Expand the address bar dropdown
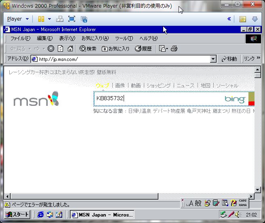Image resolution: width=265 pixels, height=223 pixels. pyautogui.click(x=213, y=59)
